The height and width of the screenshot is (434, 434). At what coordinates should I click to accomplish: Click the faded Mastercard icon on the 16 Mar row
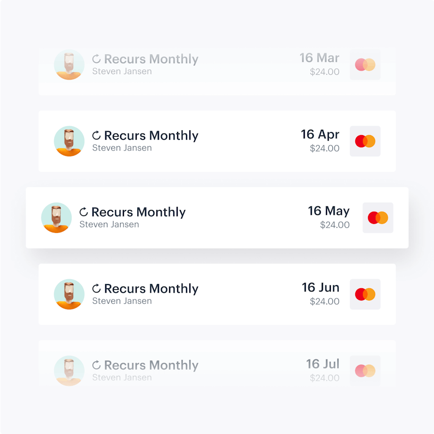click(x=365, y=64)
